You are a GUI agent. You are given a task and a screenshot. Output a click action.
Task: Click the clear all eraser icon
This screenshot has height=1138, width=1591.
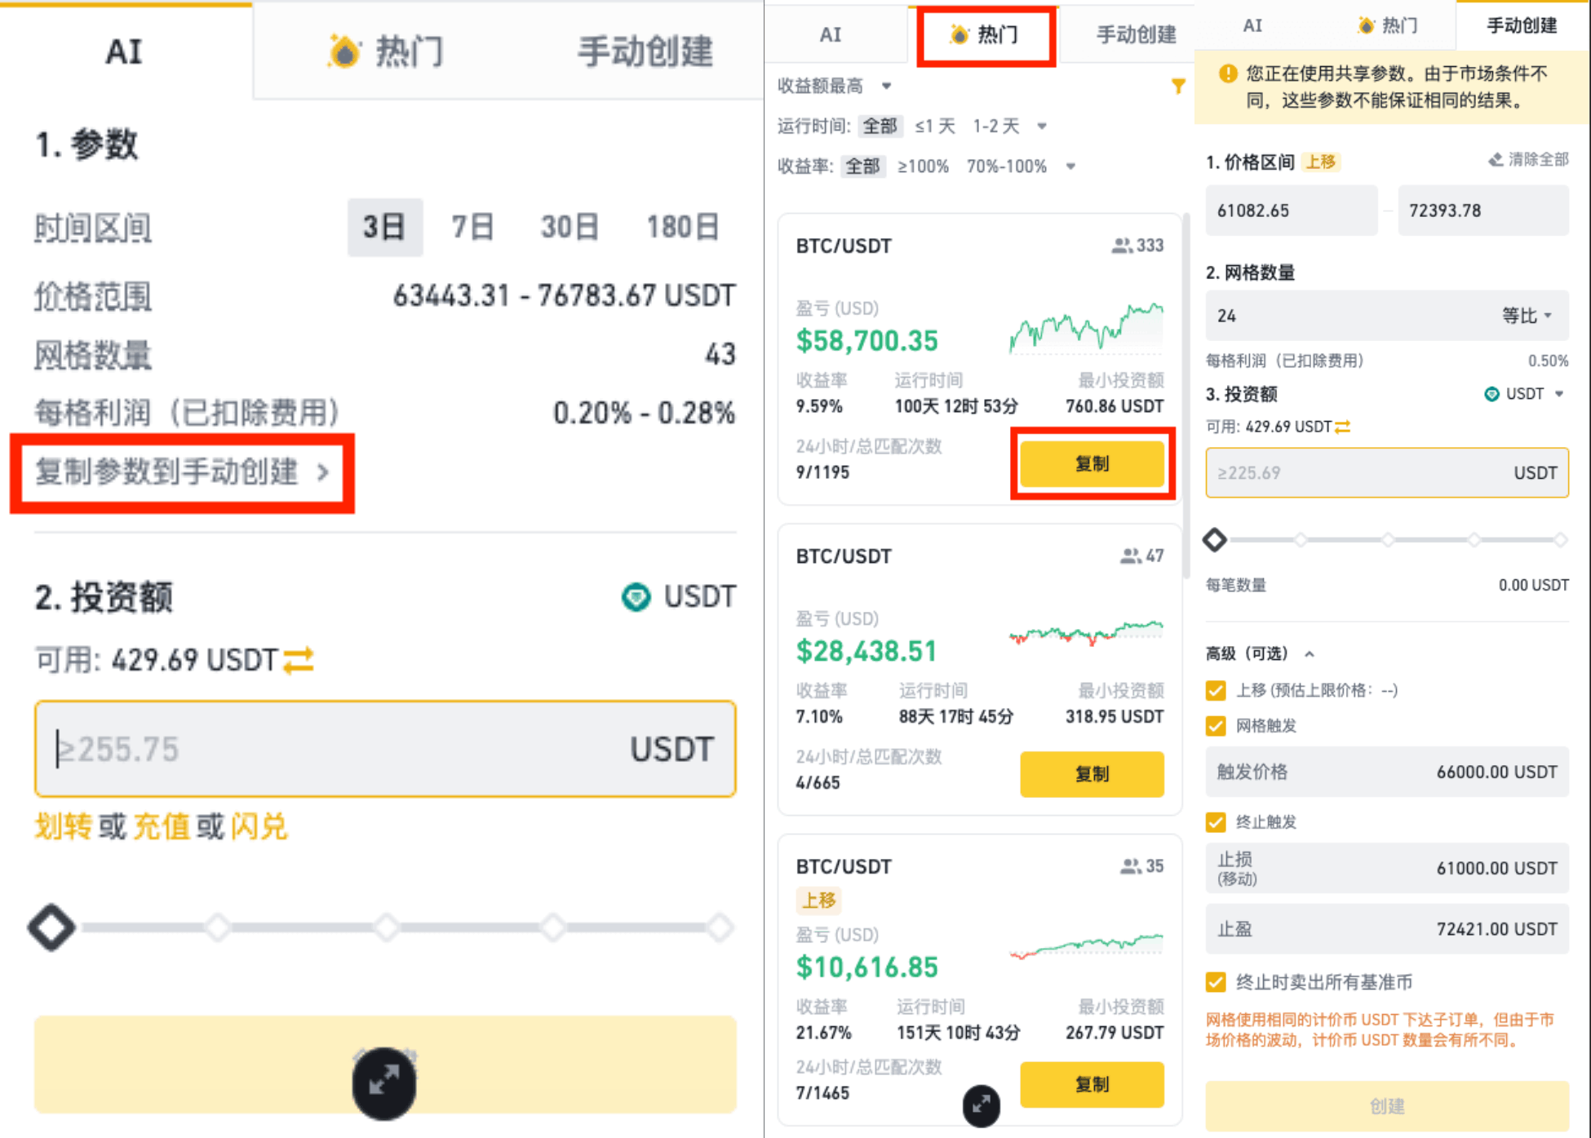point(1496,160)
